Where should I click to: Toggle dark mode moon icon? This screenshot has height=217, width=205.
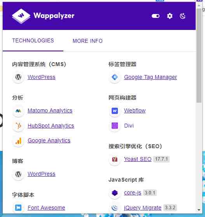[182, 16]
